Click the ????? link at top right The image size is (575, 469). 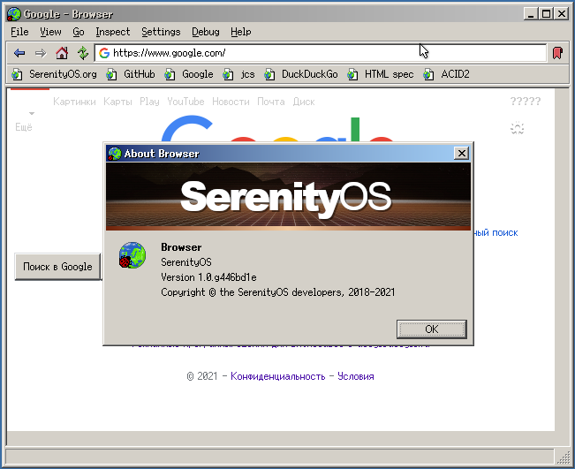[526, 102]
